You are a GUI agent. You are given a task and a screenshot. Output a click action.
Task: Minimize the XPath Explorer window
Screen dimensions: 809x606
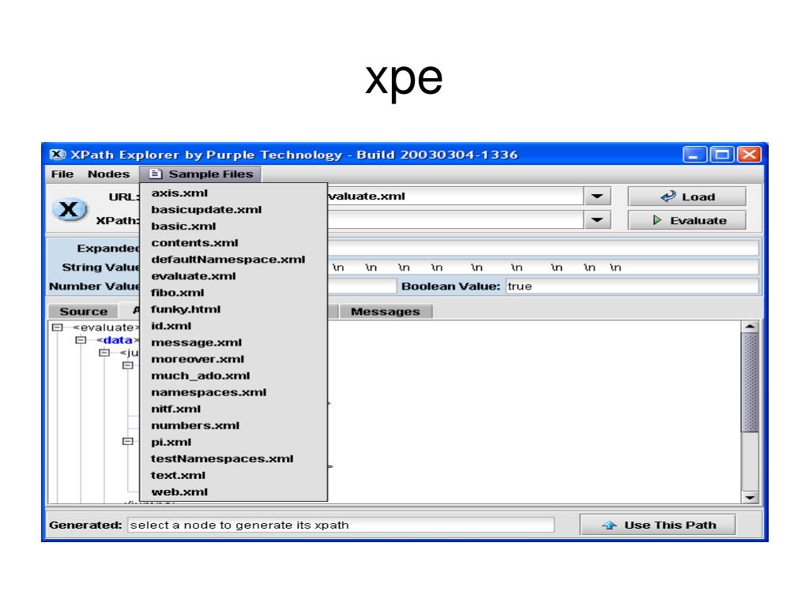[x=694, y=155]
